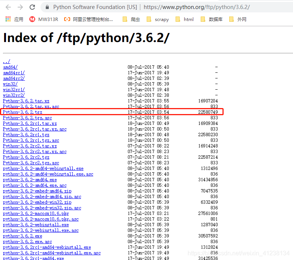Open the amd64rc2/ directory link

(x=14, y=78)
